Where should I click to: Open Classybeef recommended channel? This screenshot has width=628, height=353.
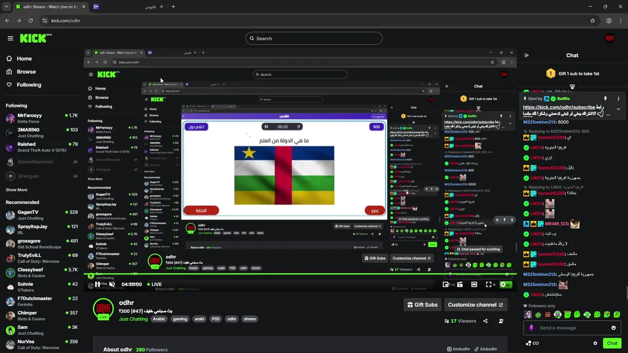pos(42,273)
